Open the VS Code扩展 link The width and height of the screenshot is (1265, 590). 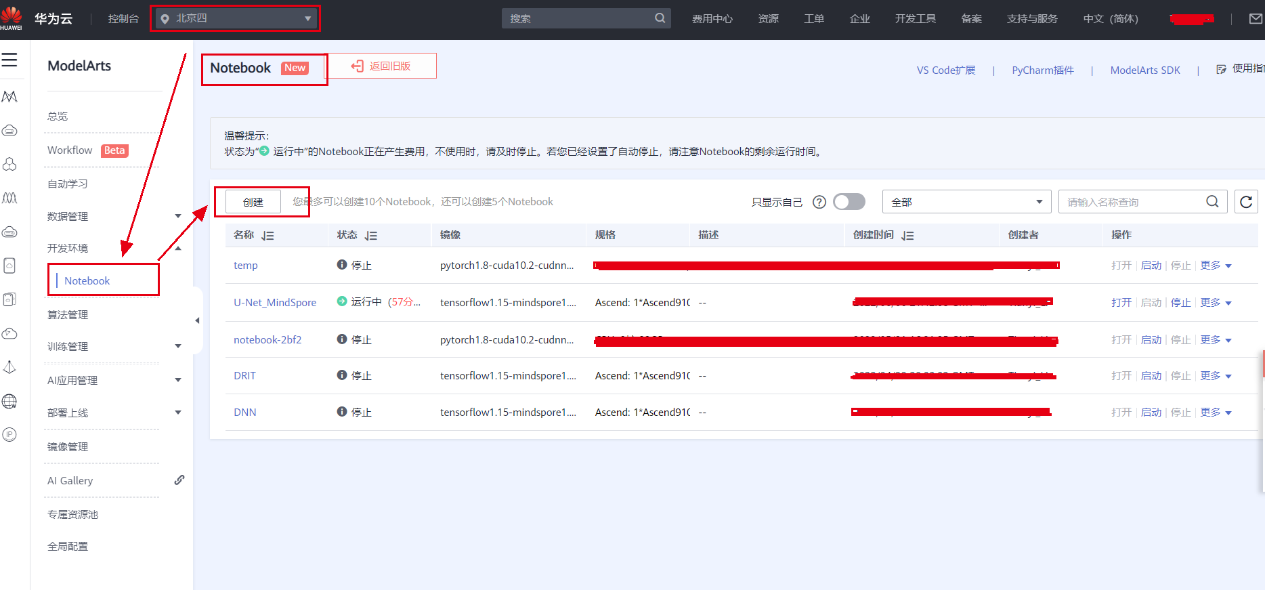[946, 70]
